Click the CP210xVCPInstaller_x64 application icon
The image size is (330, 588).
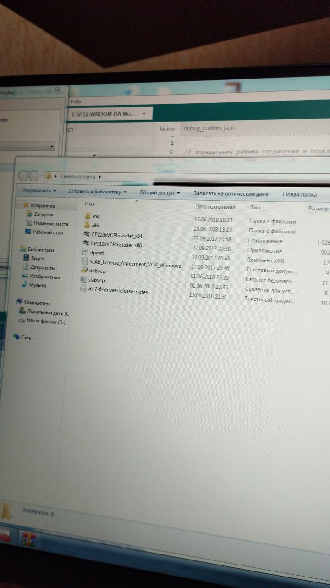click(87, 234)
